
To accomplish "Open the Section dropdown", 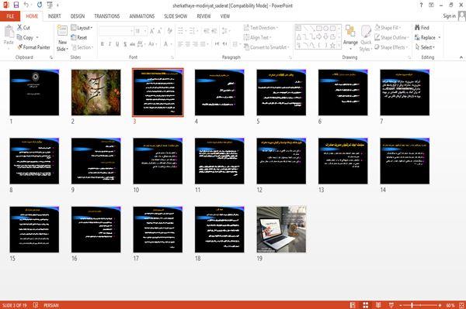I will click(x=82, y=47).
